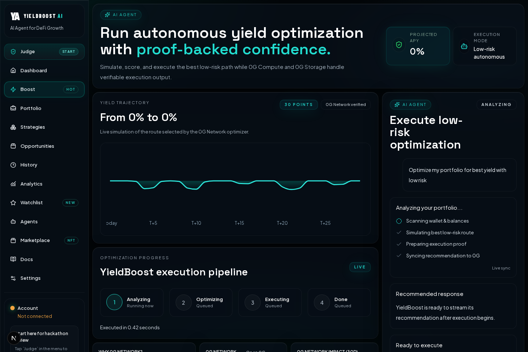Click the Scanning wallet spinner icon
This screenshot has width=528, height=352.
pyautogui.click(x=399, y=221)
